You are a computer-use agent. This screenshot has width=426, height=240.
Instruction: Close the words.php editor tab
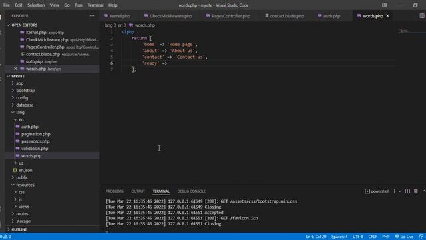(387, 16)
